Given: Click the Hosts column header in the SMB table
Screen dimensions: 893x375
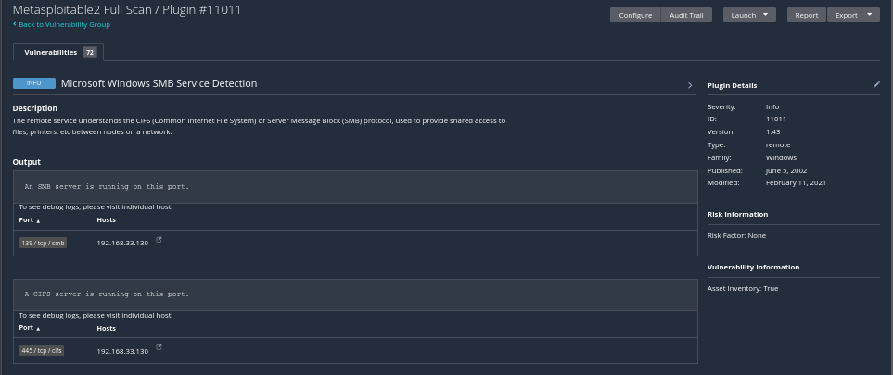Looking at the screenshot, I should click(107, 220).
